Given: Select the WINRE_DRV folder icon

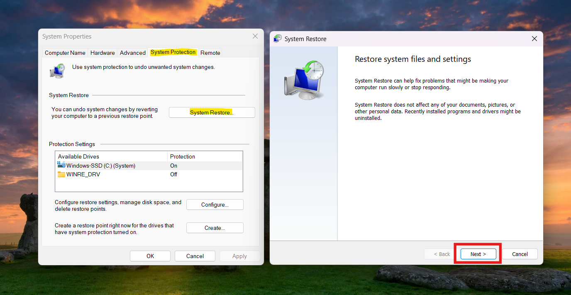Looking at the screenshot, I should pos(61,174).
